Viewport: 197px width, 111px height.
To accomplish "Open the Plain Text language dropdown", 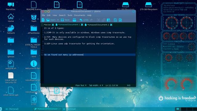I will [x=81, y=85].
